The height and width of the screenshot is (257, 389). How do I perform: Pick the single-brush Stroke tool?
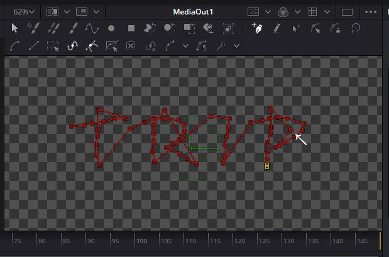click(x=74, y=28)
